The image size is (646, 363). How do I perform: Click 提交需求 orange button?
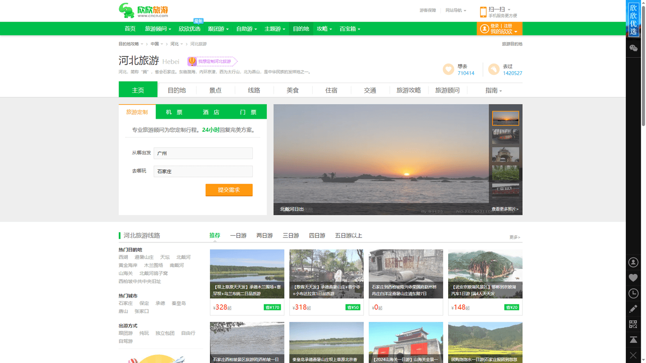coord(229,190)
